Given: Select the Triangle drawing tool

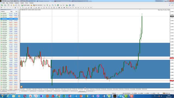Looking at the screenshot, I should [62, 8].
